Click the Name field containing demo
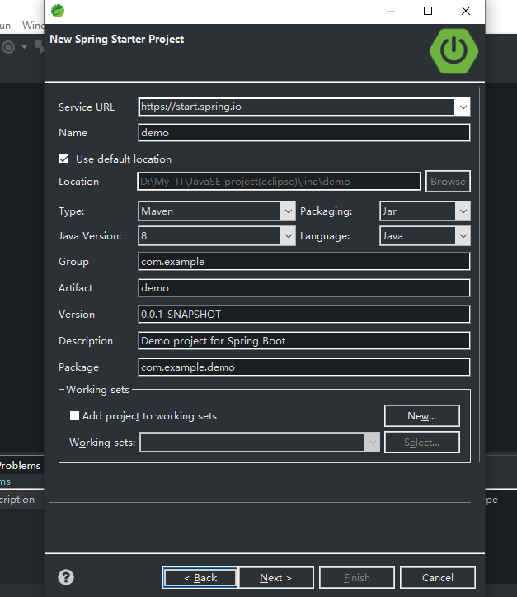The height and width of the screenshot is (597, 517). pos(304,132)
